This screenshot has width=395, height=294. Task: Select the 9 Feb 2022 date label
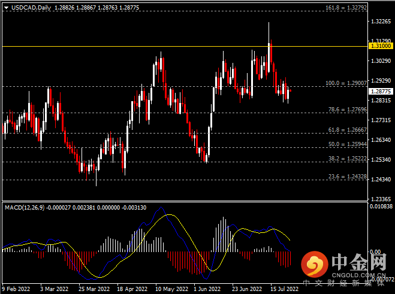16,289
